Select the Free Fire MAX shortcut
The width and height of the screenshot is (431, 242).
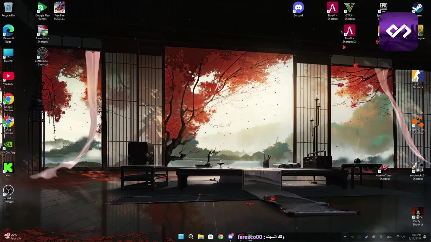tap(60, 11)
